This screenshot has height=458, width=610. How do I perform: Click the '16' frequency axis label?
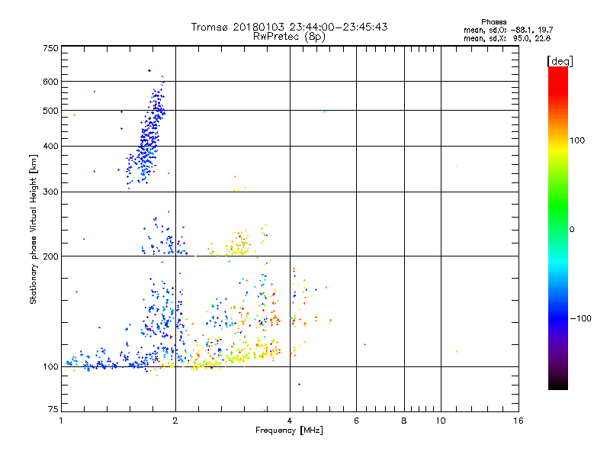(518, 421)
